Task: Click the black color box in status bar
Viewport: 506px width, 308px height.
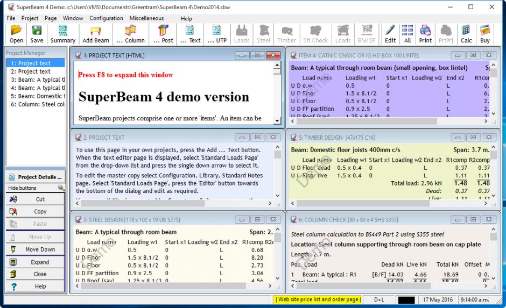Action: coord(406,299)
